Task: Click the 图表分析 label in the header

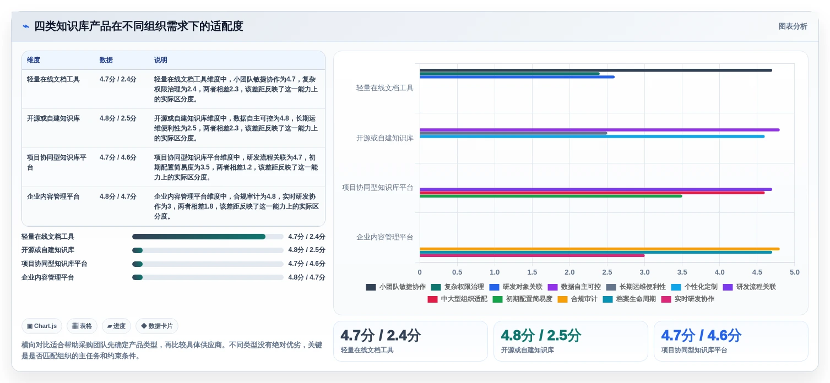Action: click(793, 26)
